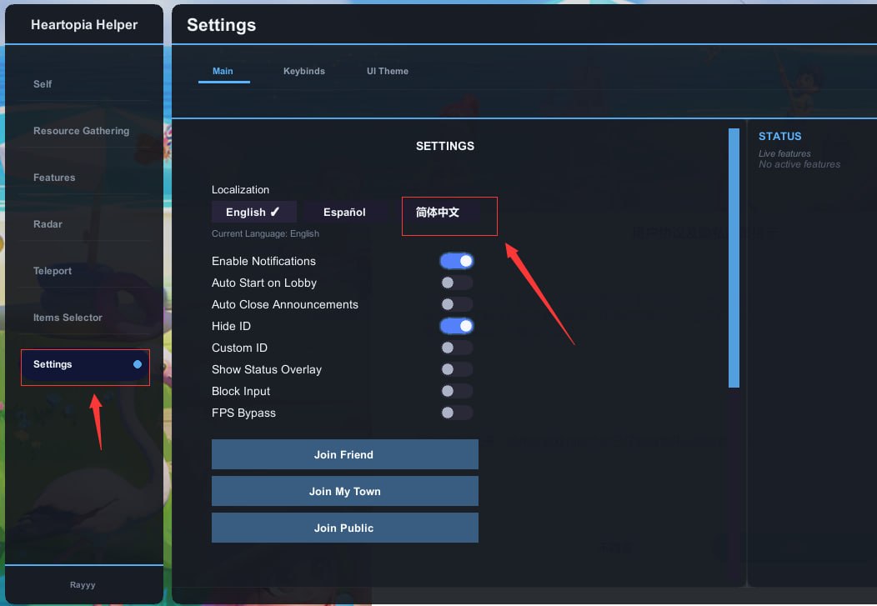Toggle Enable Notifications switch off
The image size is (877, 606).
(457, 261)
